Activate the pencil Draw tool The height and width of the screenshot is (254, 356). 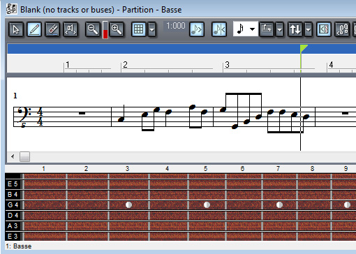(34, 29)
